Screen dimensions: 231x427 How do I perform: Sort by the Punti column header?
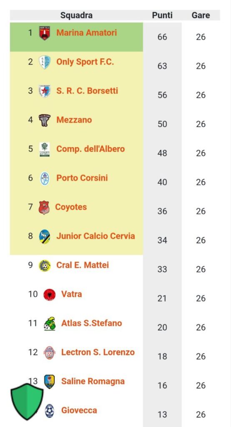point(162,15)
